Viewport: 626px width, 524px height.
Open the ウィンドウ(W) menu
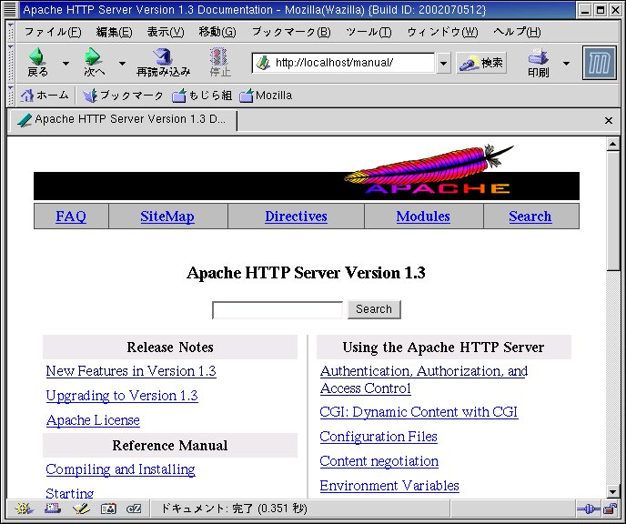pyautogui.click(x=442, y=32)
